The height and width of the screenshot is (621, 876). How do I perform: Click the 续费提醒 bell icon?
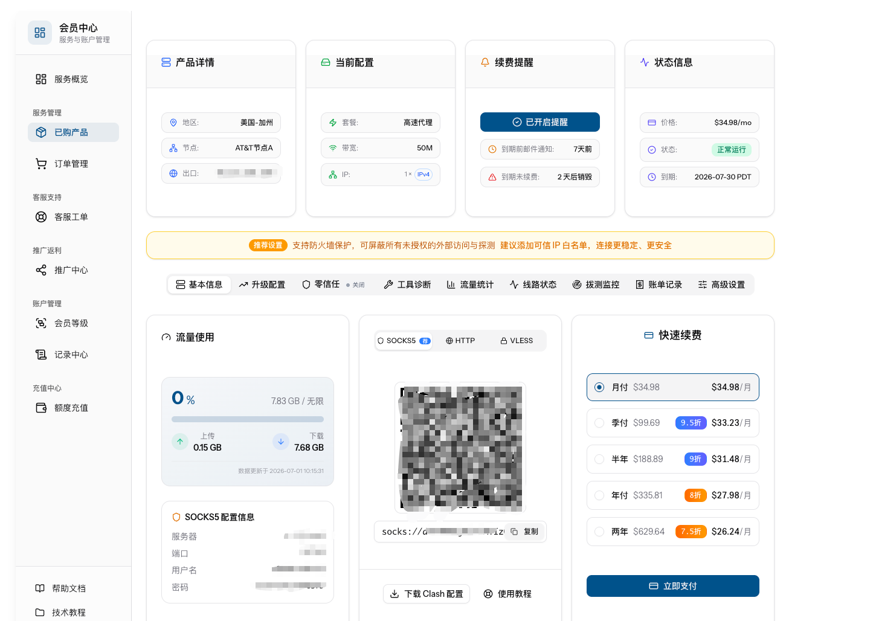click(x=485, y=62)
